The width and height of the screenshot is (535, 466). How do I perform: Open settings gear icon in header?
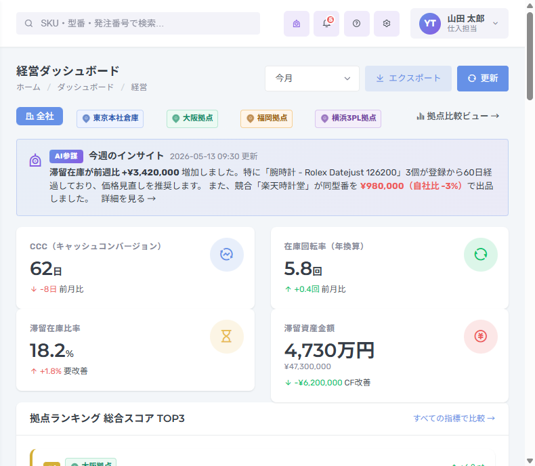pyautogui.click(x=387, y=24)
